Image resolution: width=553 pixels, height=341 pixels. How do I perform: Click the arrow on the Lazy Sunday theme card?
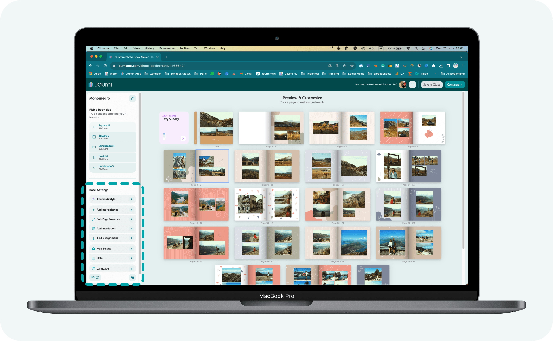183,138
